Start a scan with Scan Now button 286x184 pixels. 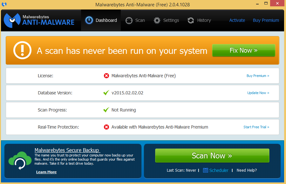[212, 155]
